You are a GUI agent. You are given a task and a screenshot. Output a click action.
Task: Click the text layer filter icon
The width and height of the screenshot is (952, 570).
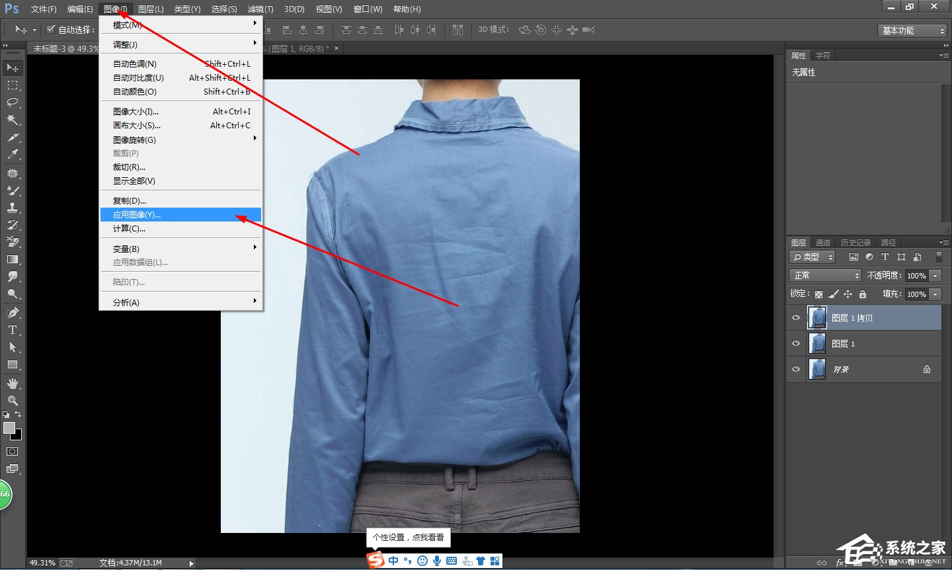pos(885,257)
